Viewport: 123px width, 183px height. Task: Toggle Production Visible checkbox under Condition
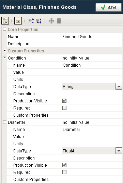(64, 101)
